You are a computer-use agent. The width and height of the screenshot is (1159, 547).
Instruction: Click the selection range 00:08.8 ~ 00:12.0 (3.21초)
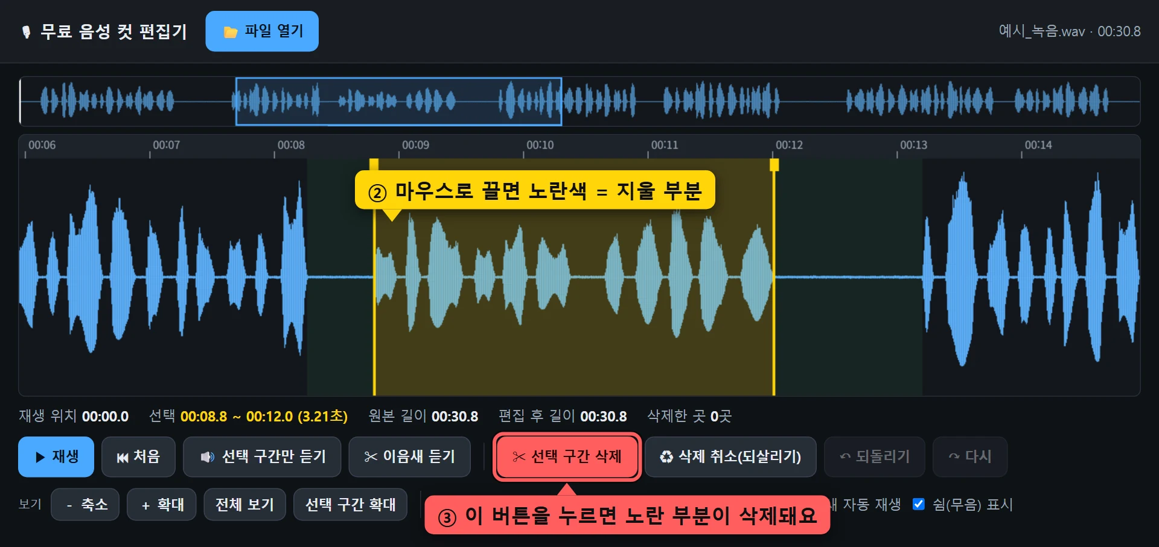click(x=264, y=416)
